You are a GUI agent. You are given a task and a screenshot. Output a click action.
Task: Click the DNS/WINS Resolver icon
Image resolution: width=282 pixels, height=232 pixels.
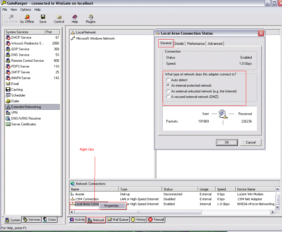pyautogui.click(x=8, y=118)
